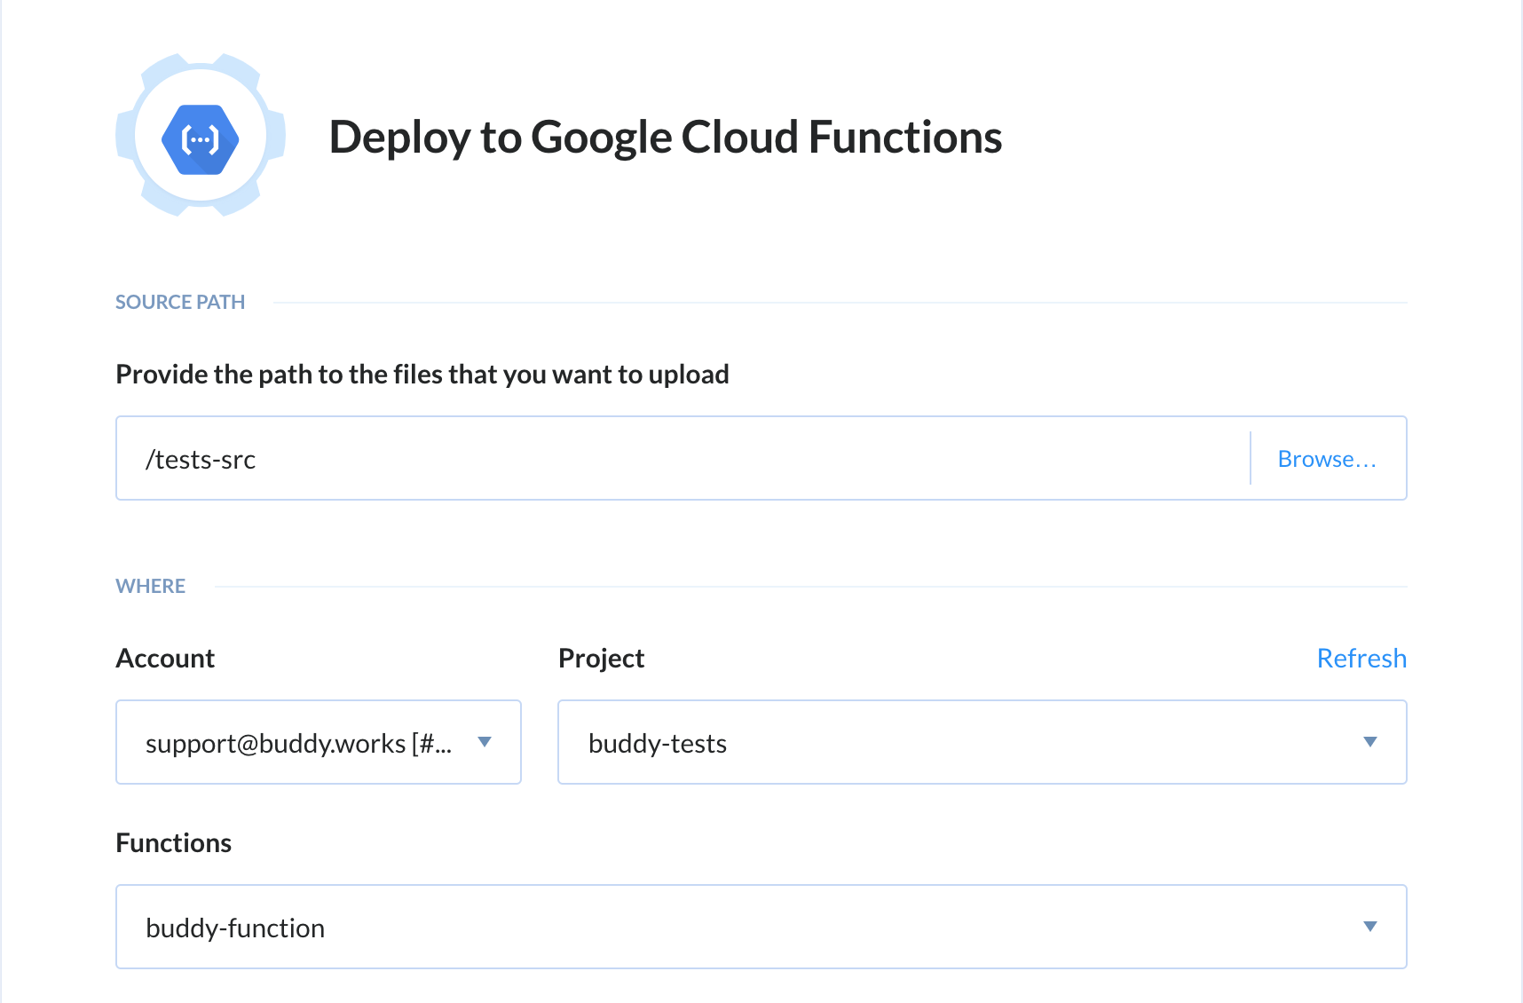Click the Refresh link above Project
1523x1003 pixels.
tap(1361, 659)
